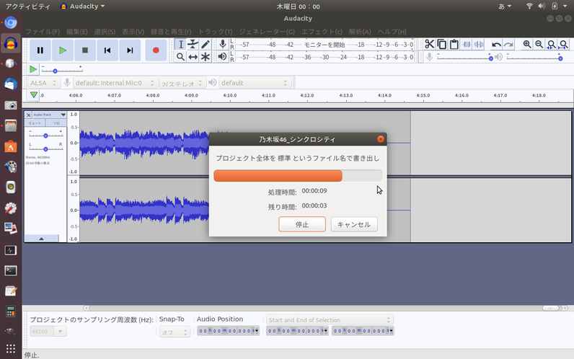Close the export progress dialog

[x=381, y=139]
